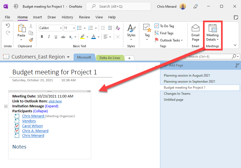
Task: Check the box beside Chris A. Menard
Action: pos(16,131)
